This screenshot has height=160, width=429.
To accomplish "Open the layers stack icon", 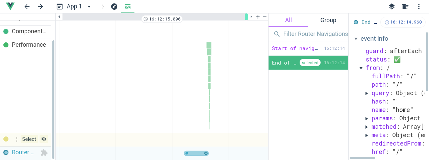I will 392,6.
